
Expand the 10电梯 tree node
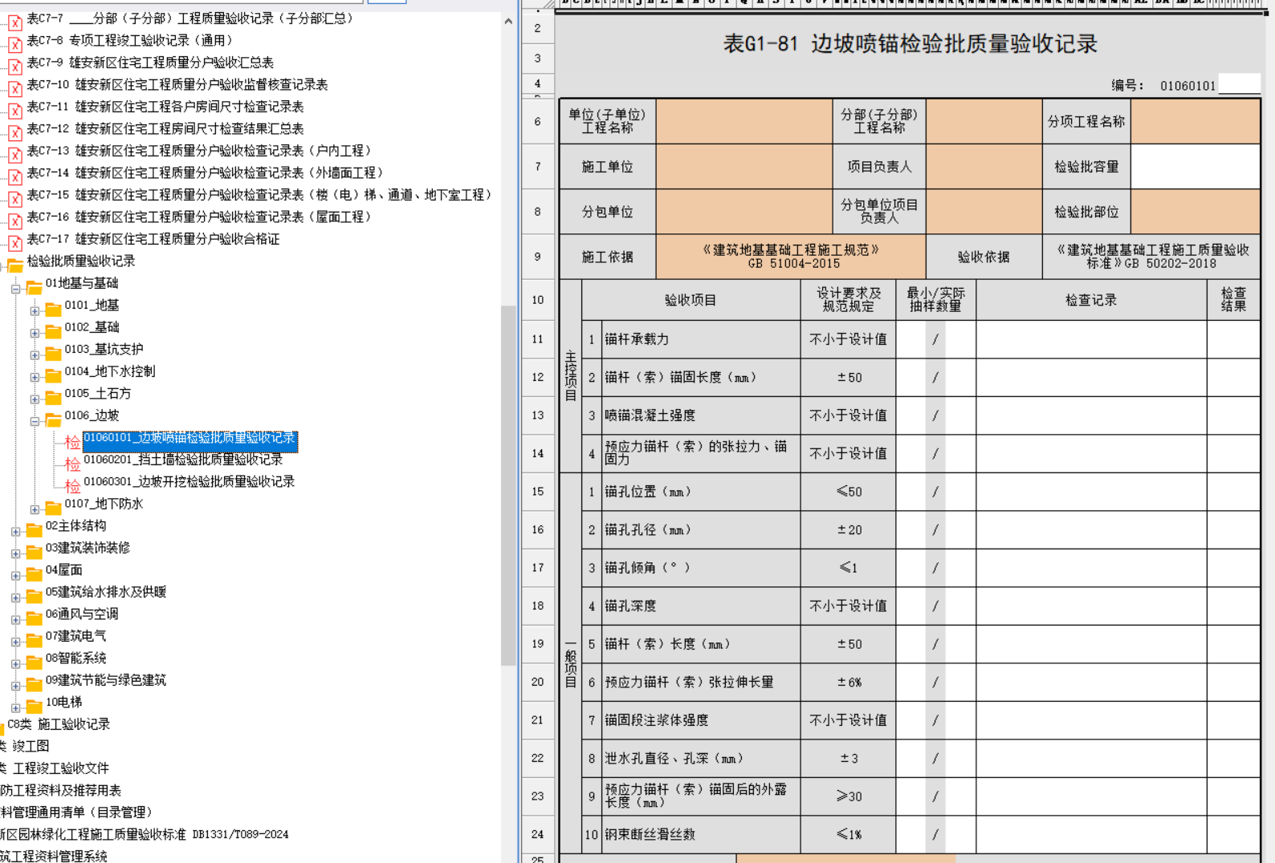pos(15,708)
